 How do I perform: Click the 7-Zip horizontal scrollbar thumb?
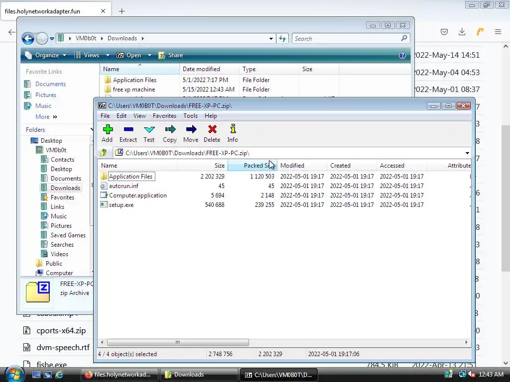pos(178,342)
